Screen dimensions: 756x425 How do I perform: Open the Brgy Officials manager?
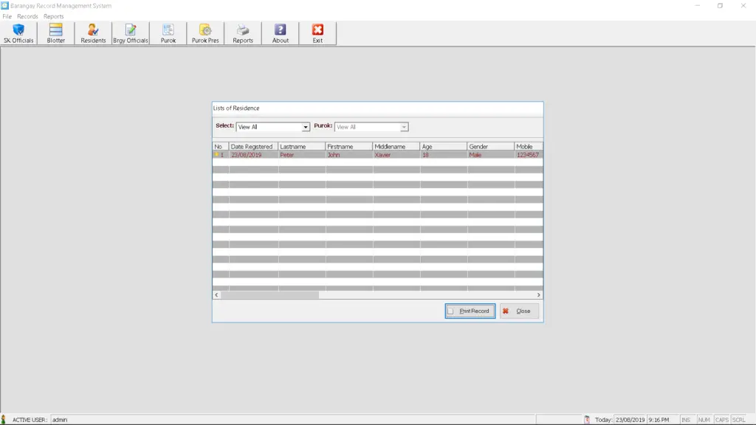[131, 32]
